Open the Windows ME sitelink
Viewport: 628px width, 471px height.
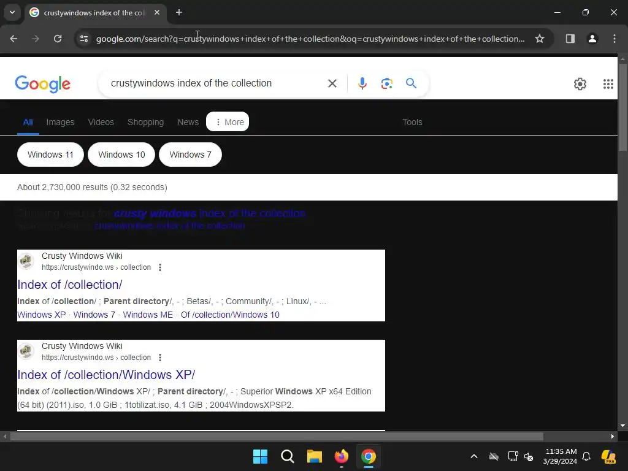point(148,315)
